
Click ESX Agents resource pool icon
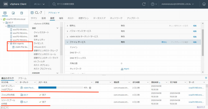[11, 44]
